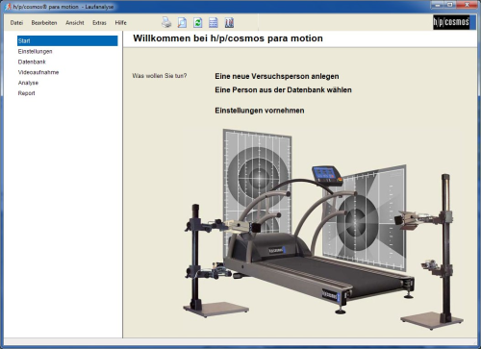Open the Hilfe menu

coord(121,23)
